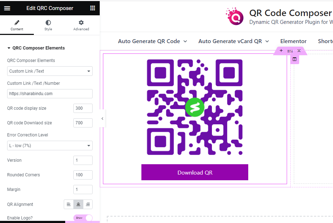Expand the Auto Generate vCard QR menu
This screenshot has height=223, width=333.
(234, 41)
